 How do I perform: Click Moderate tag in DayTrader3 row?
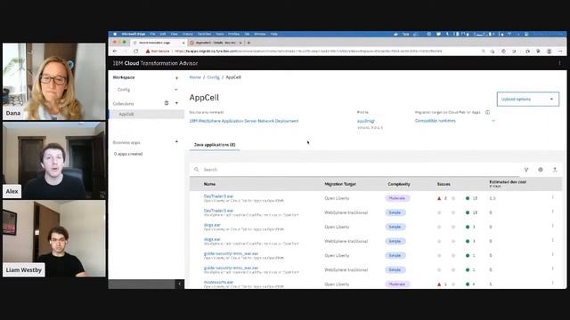click(x=397, y=198)
